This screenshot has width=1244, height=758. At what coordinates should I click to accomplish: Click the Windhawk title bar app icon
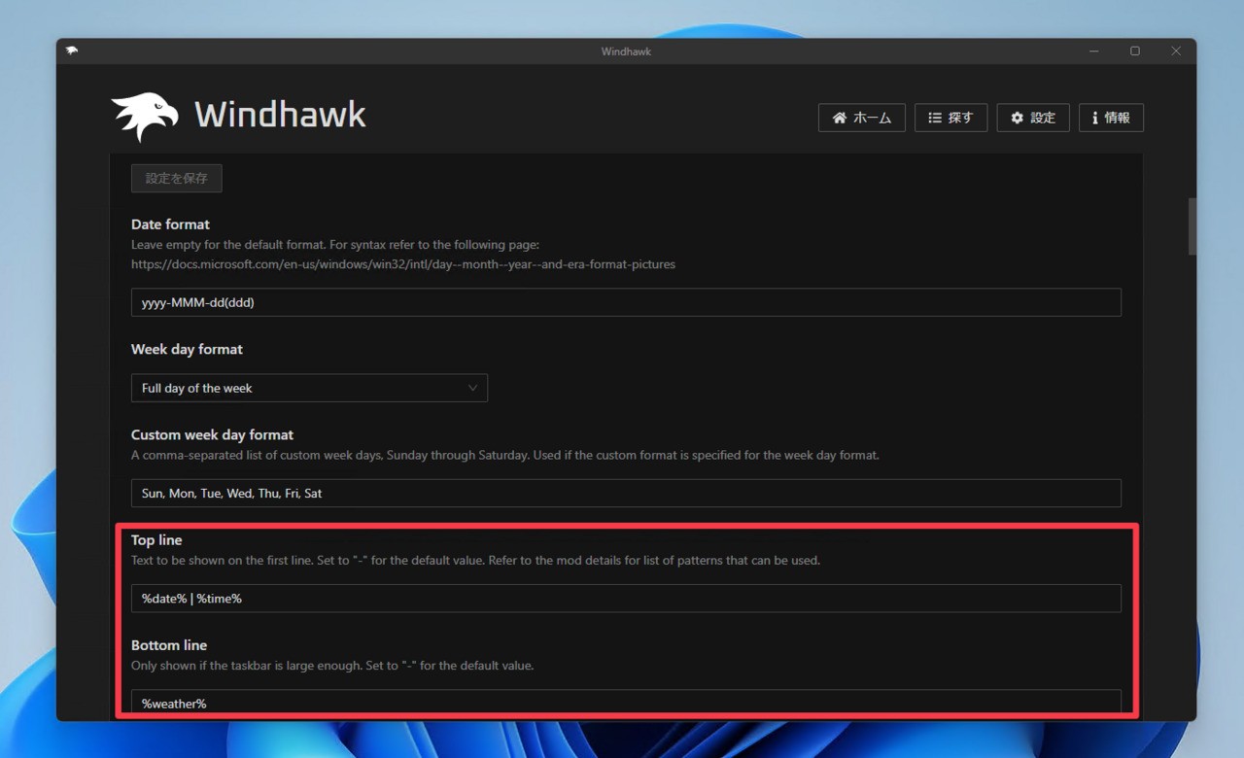[72, 52]
